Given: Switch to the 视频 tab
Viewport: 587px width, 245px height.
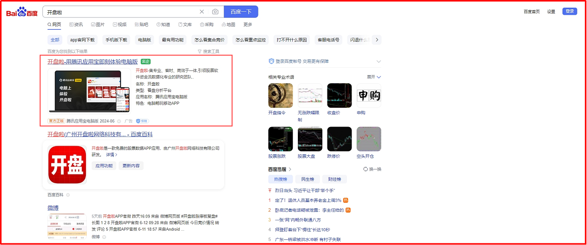Looking at the screenshot, I should 120,24.
